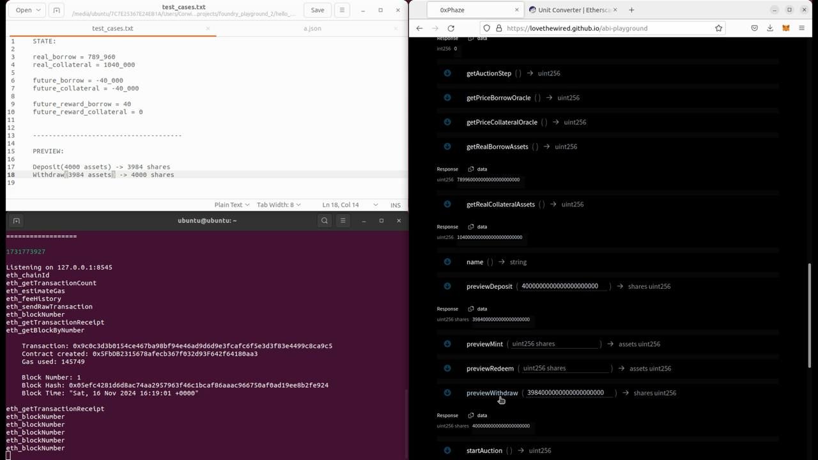Close the a.json editor tab

[x=397, y=28]
